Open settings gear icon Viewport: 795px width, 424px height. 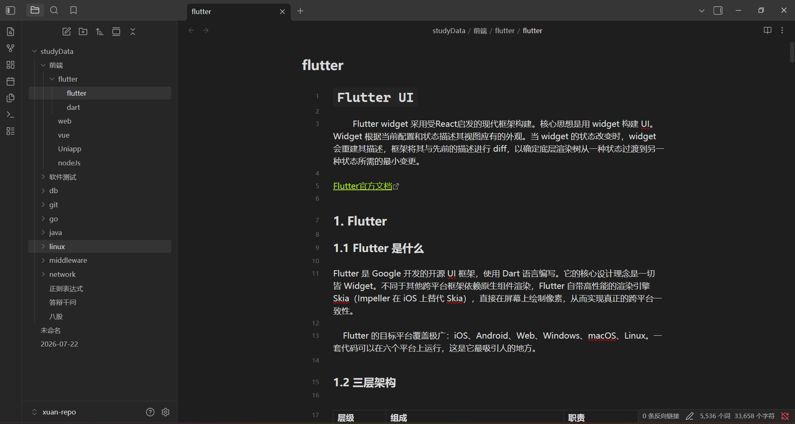[x=165, y=412]
